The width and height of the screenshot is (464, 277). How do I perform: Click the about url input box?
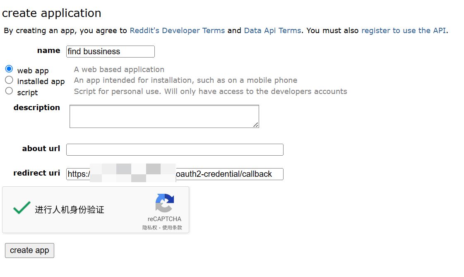coord(175,149)
